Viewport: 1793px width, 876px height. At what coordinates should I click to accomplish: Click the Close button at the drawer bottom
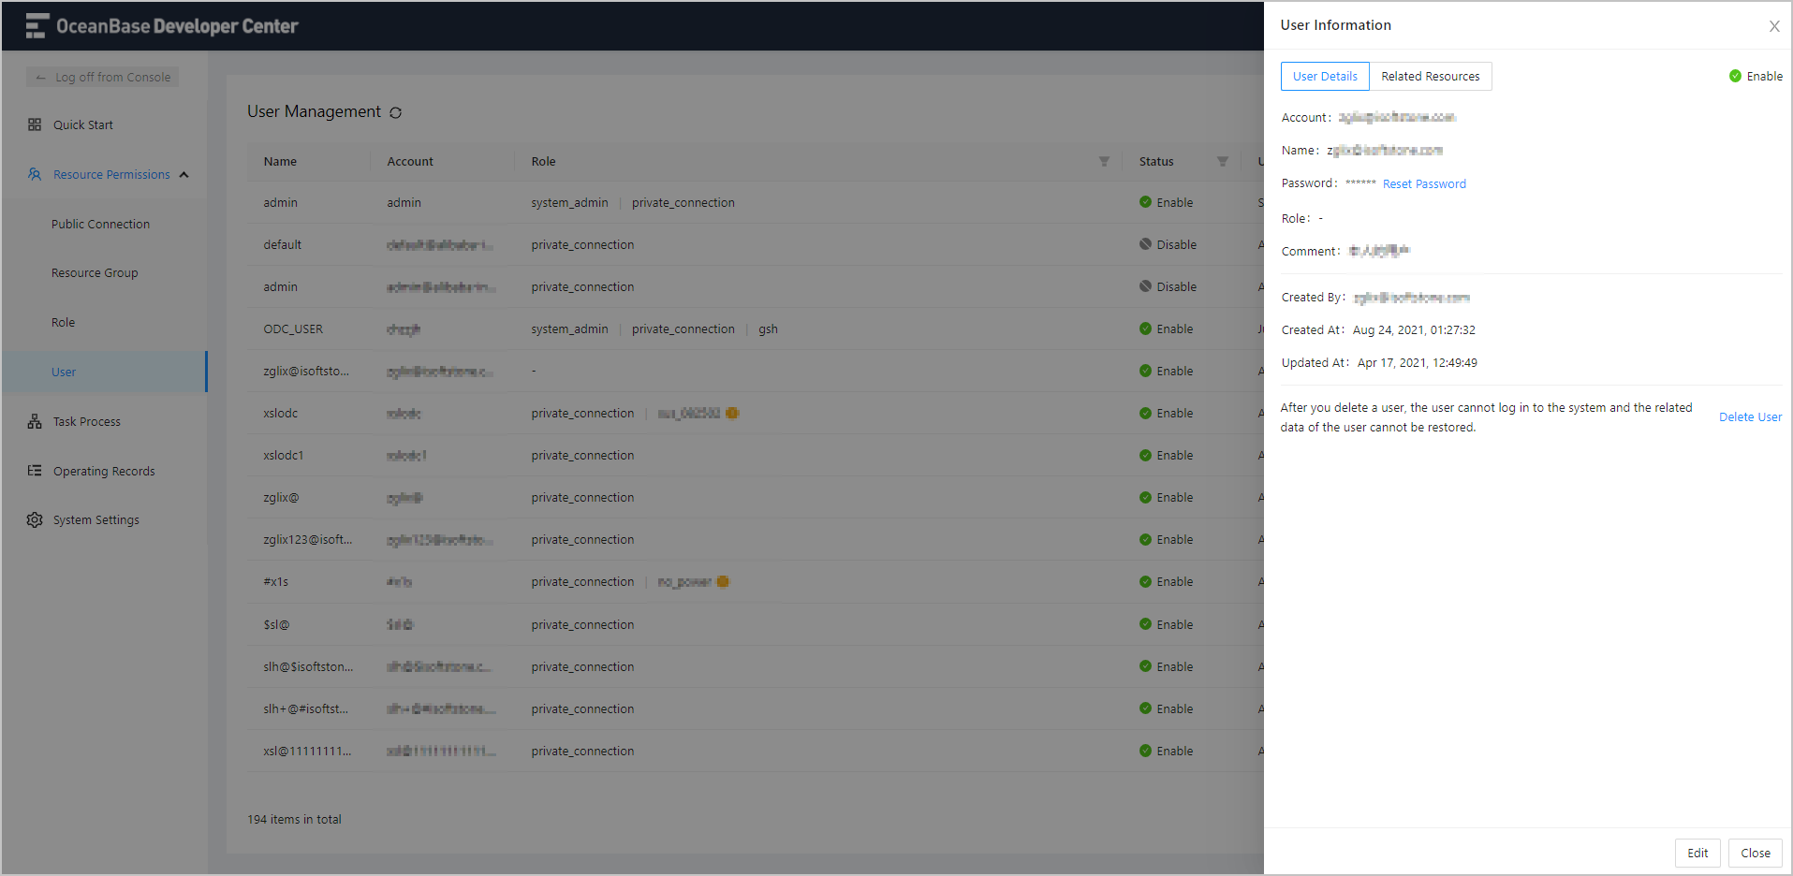pos(1756,853)
